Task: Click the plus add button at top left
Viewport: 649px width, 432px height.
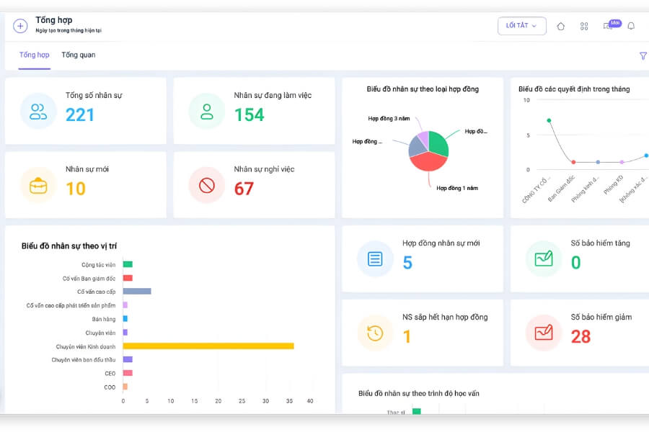Action: click(20, 26)
